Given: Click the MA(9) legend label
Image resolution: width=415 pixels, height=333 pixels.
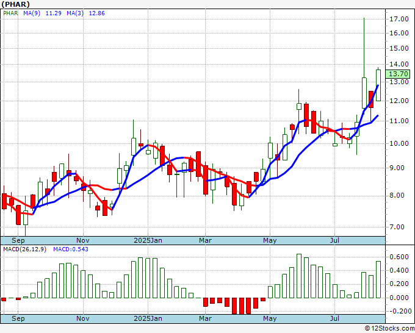Looking at the screenshot, I should (x=32, y=13).
